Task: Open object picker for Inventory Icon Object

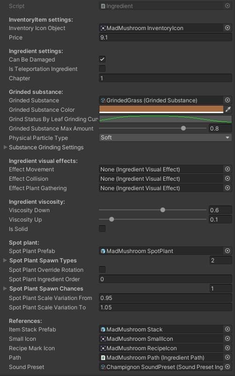Action: point(227,28)
